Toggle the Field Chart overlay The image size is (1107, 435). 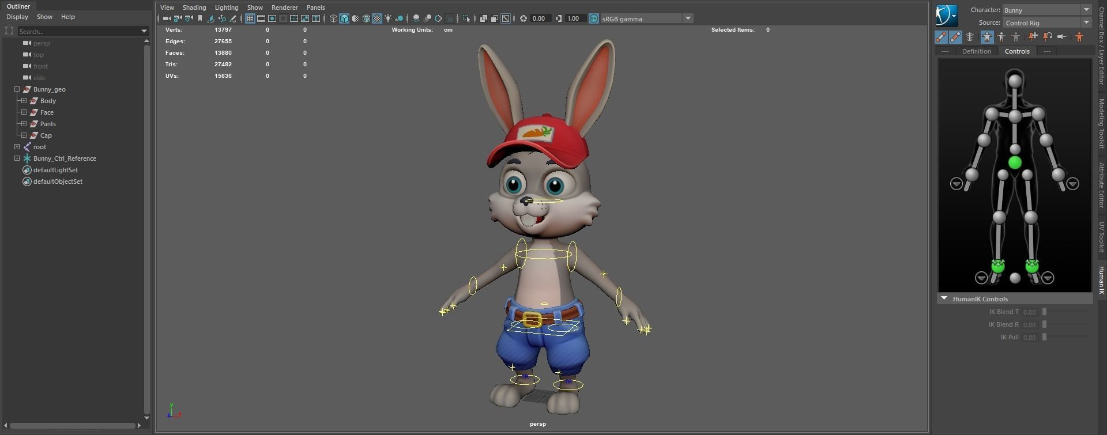[294, 18]
